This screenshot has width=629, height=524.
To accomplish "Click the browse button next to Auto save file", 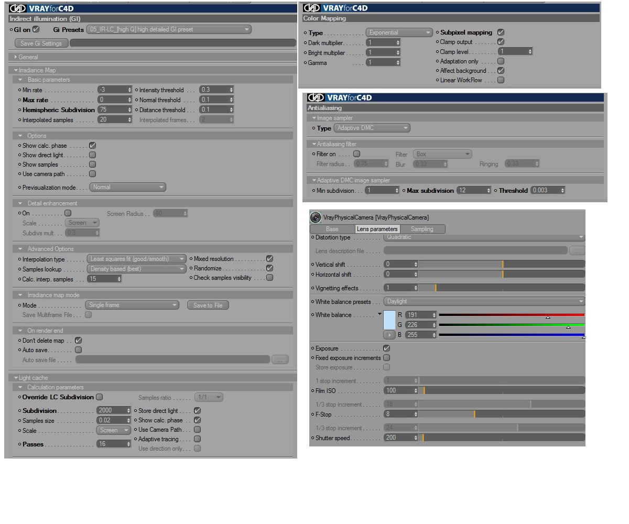I will click(280, 360).
